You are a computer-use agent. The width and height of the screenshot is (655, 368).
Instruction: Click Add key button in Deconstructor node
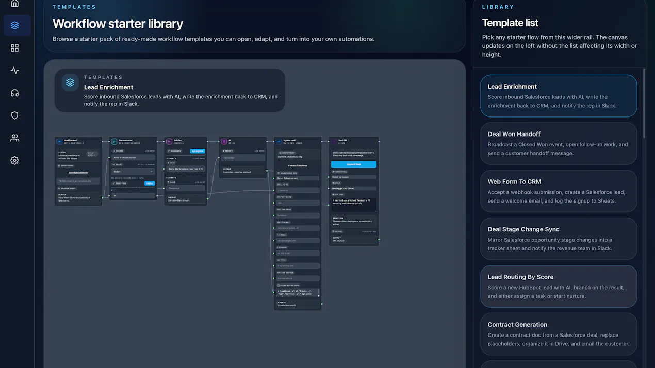pos(150,183)
